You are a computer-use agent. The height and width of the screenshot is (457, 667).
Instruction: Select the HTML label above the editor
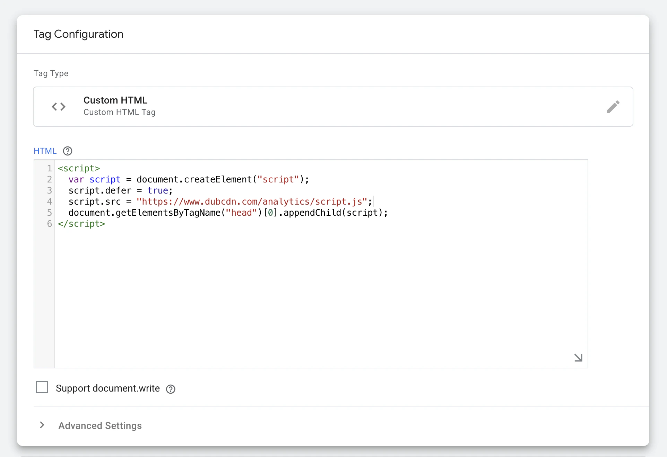pos(45,151)
